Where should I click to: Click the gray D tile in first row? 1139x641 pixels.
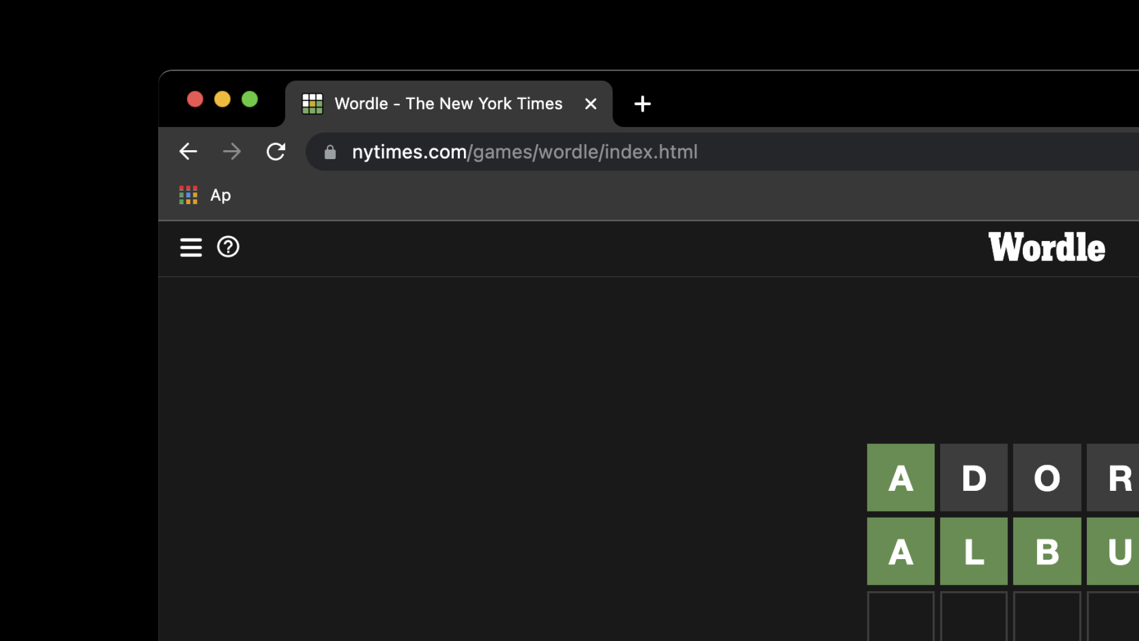[x=973, y=478]
